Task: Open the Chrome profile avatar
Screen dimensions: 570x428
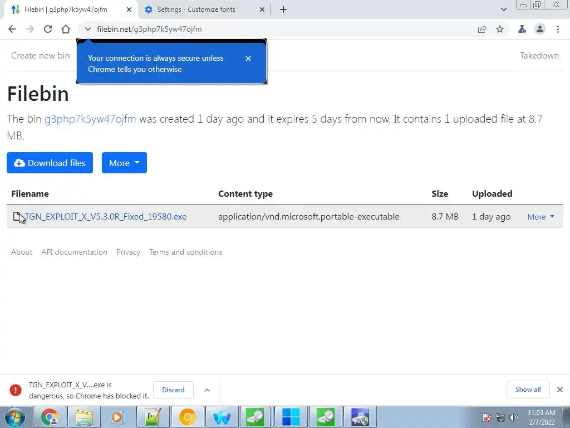Action: pos(540,29)
